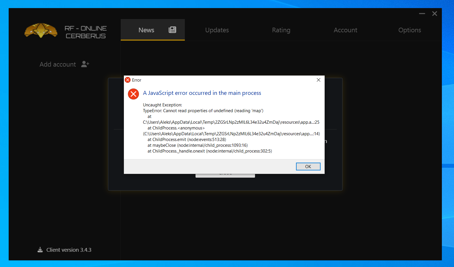Click OK in the Error dialog
The image size is (454, 267).
click(308, 166)
